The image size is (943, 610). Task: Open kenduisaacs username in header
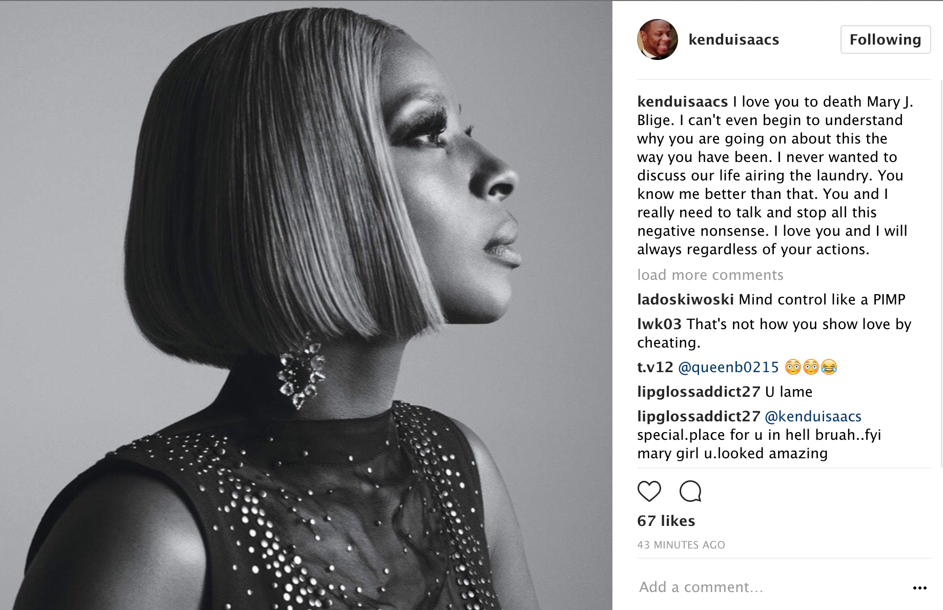(x=733, y=39)
